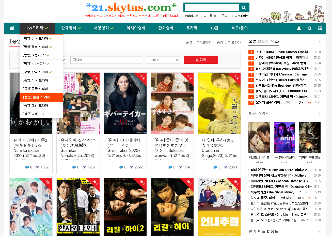Open the 악마의 부활 movie thumbnail
332x236 pixels.
(310, 137)
